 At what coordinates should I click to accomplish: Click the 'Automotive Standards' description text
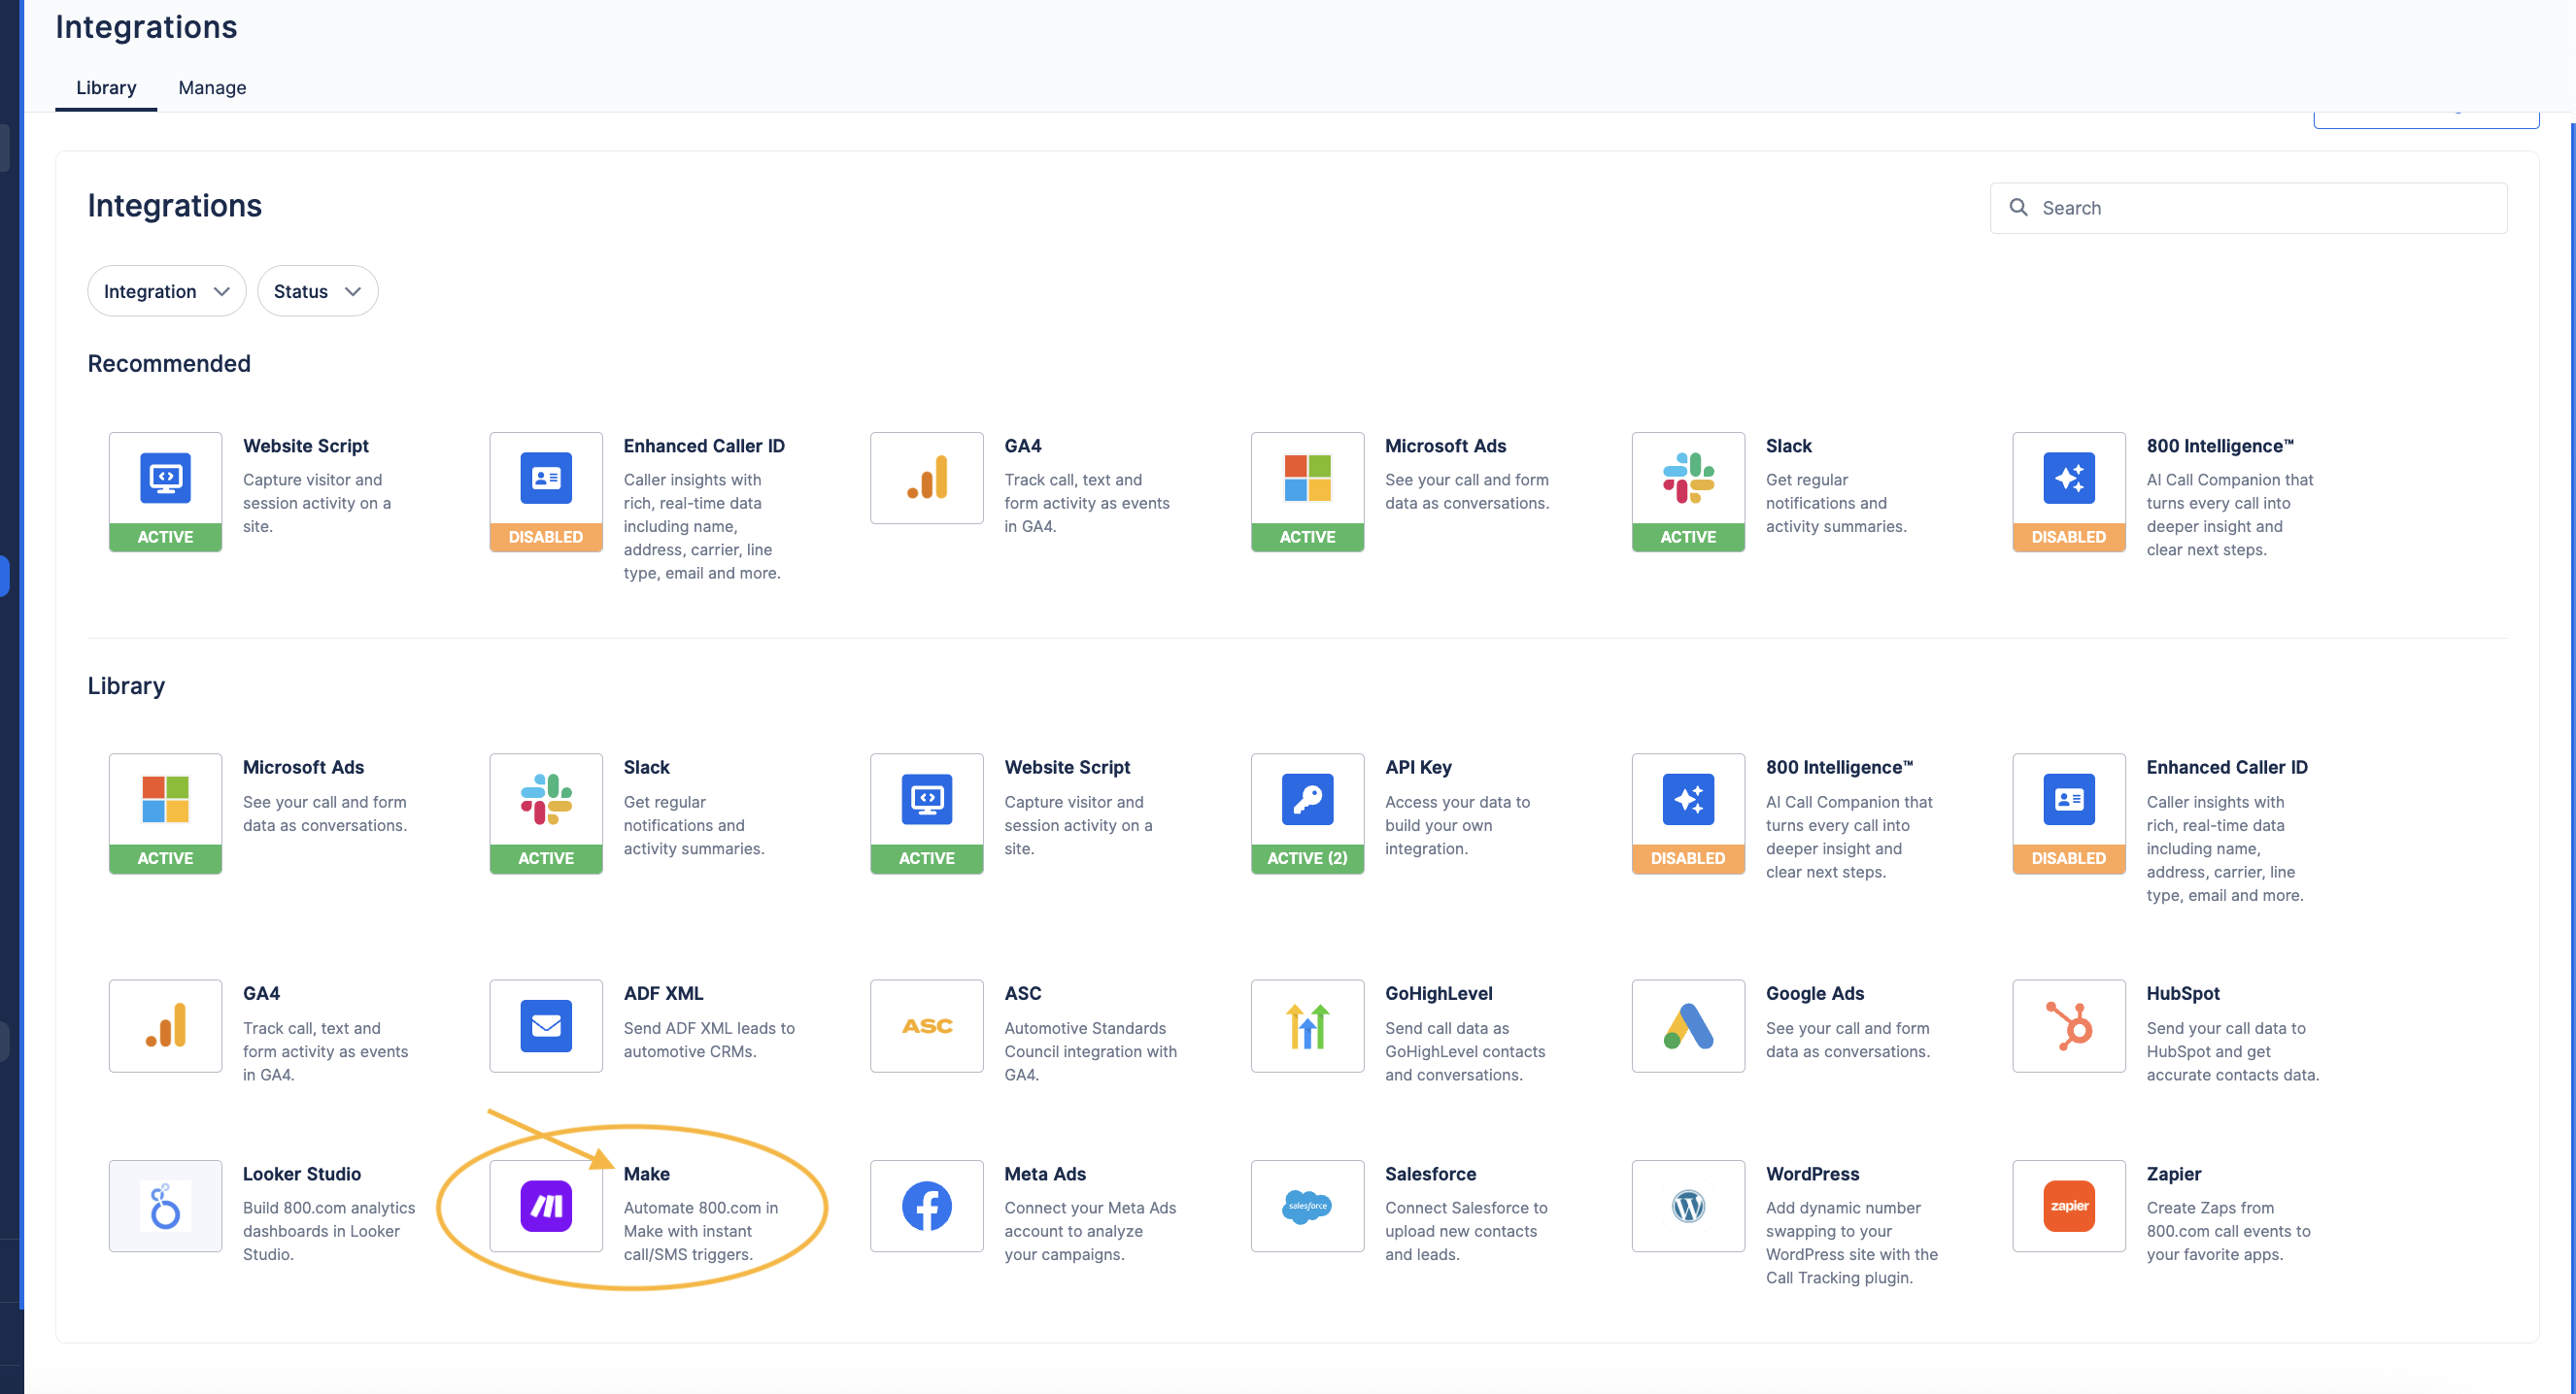(1085, 1028)
